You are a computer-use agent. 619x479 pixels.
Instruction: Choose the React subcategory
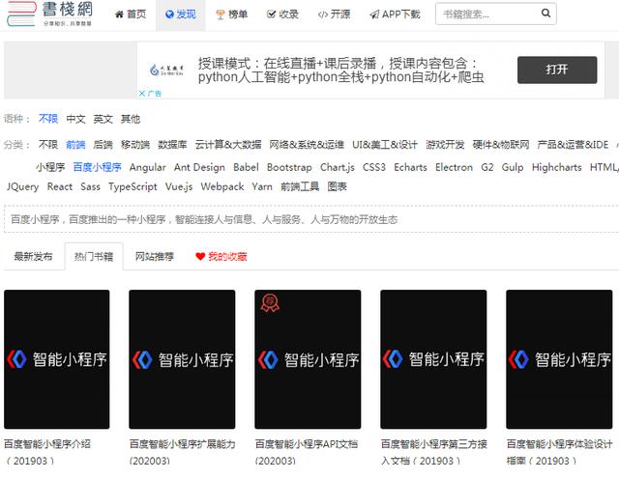pos(60,186)
